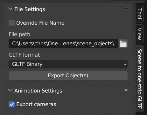This screenshot has height=115, width=147.
Task: Collapse File Settings using its chevron
Action: coord(10,9)
